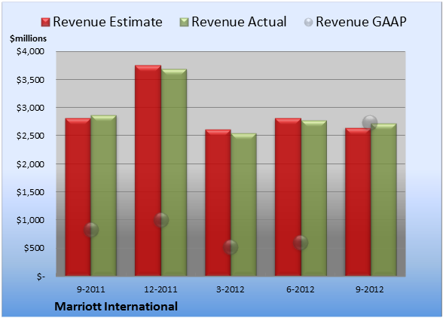Select the red estimate bar for 6-2012
The width and height of the screenshot is (443, 318).
pos(288,197)
